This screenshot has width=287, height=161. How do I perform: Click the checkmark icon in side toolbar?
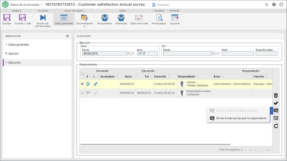[276, 103]
